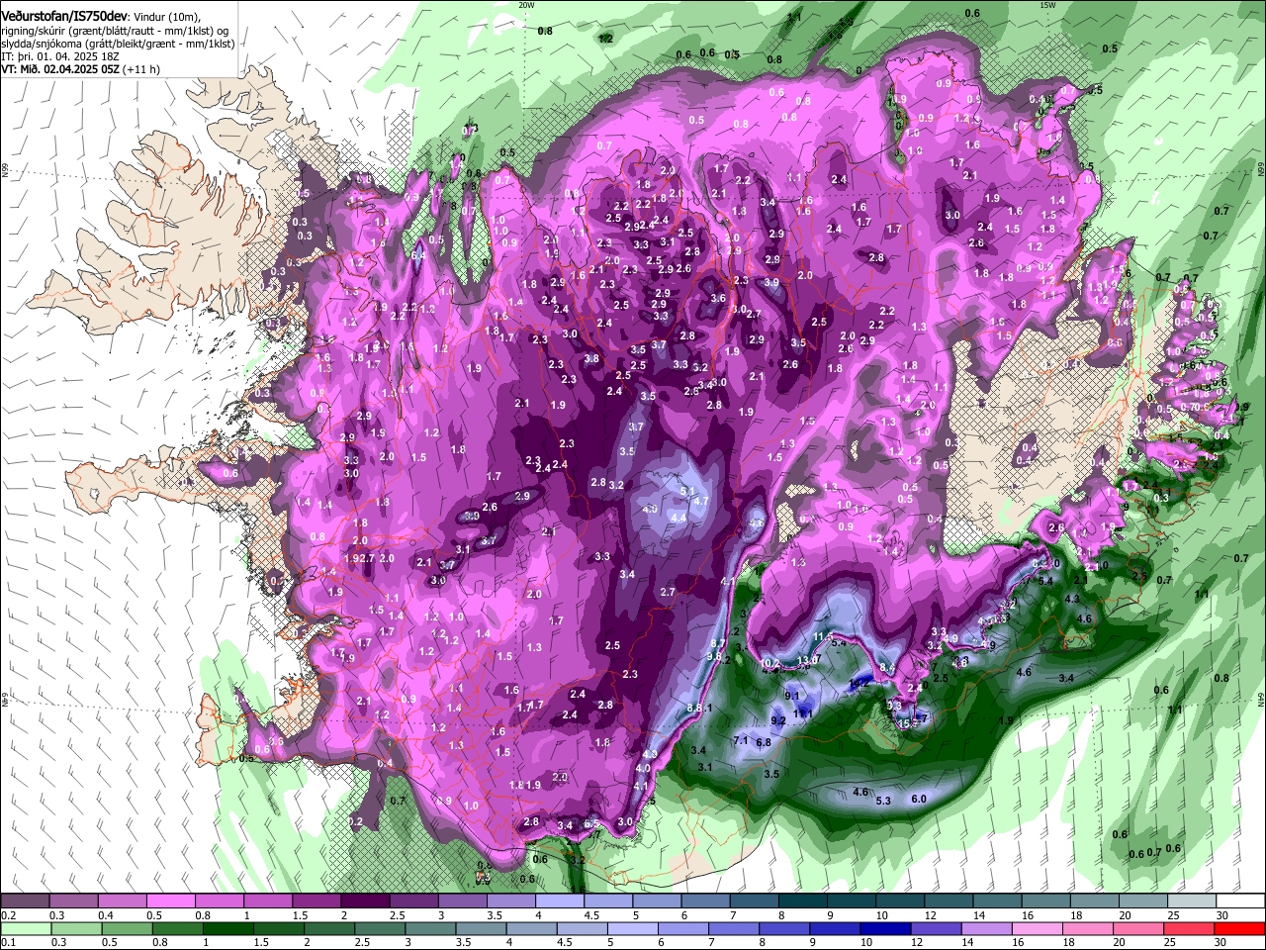Click the '0.2' label in the upper legend row
The height and width of the screenshot is (950, 1266).
point(8,915)
